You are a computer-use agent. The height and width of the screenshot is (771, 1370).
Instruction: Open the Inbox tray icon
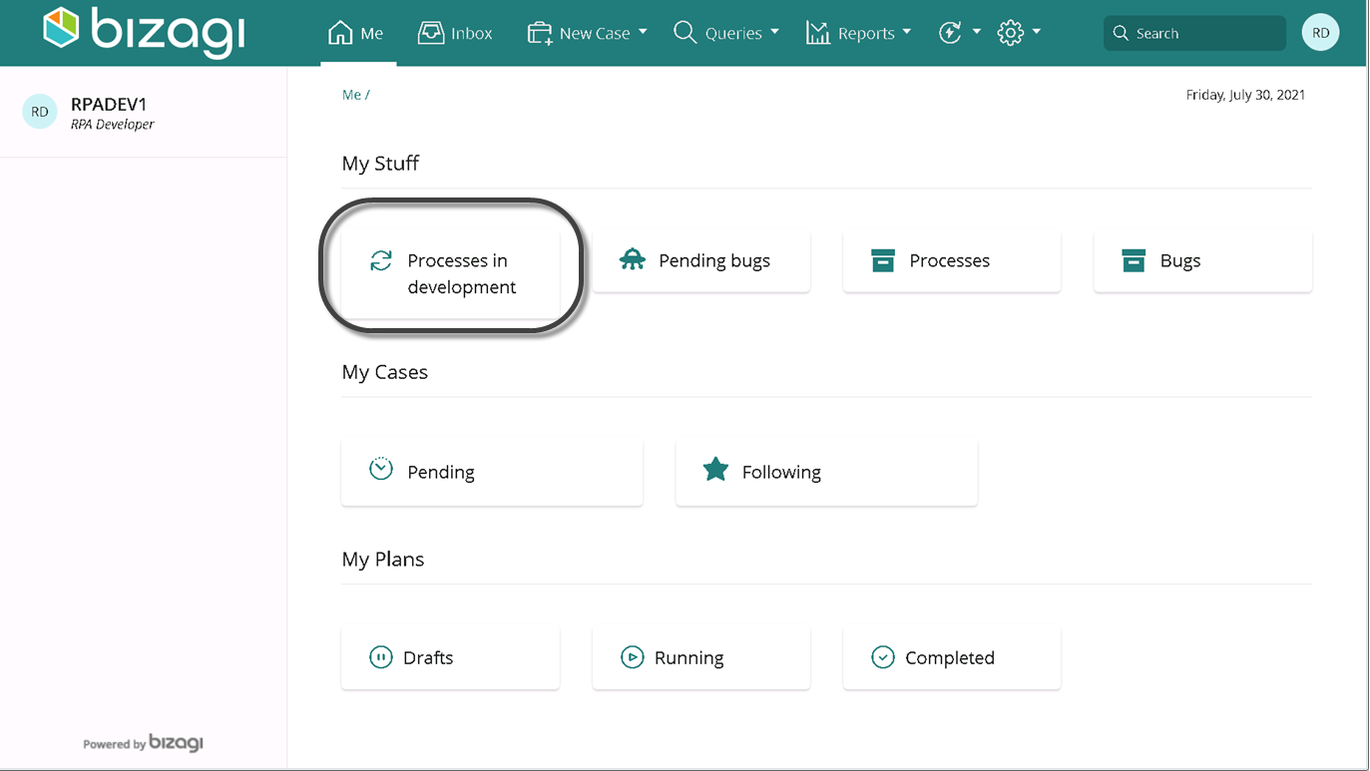pos(431,33)
